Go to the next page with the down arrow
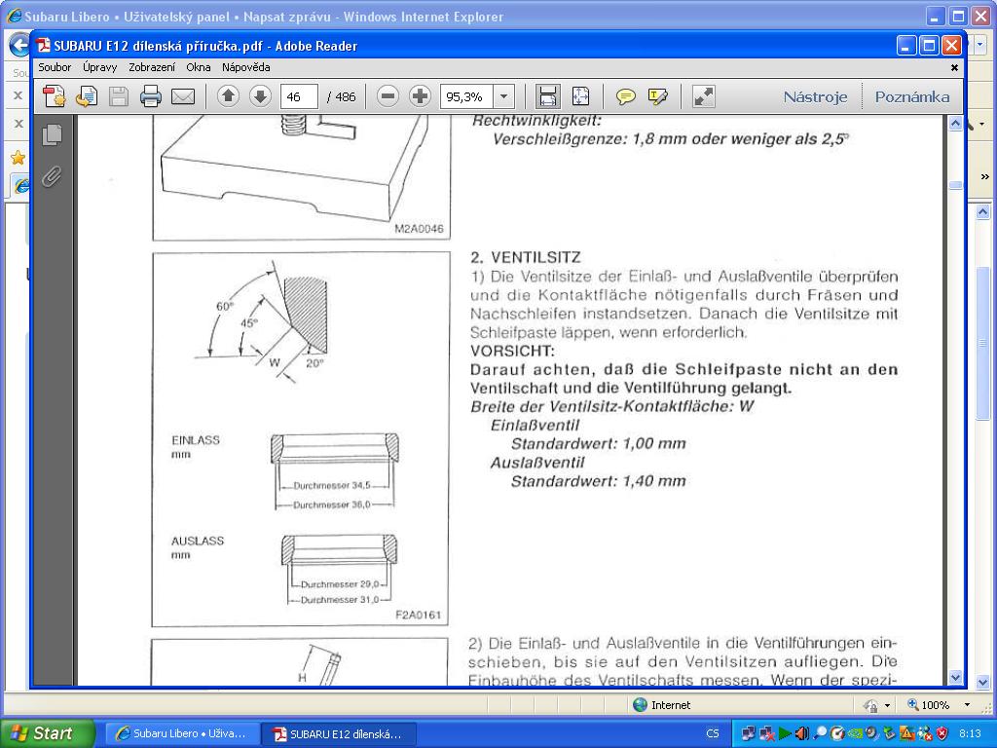 point(260,96)
